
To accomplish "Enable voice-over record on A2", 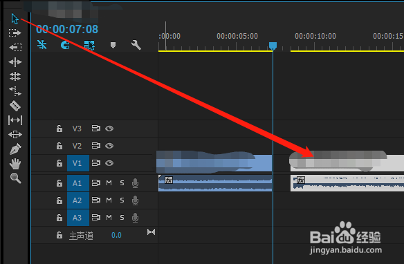I will [136, 200].
